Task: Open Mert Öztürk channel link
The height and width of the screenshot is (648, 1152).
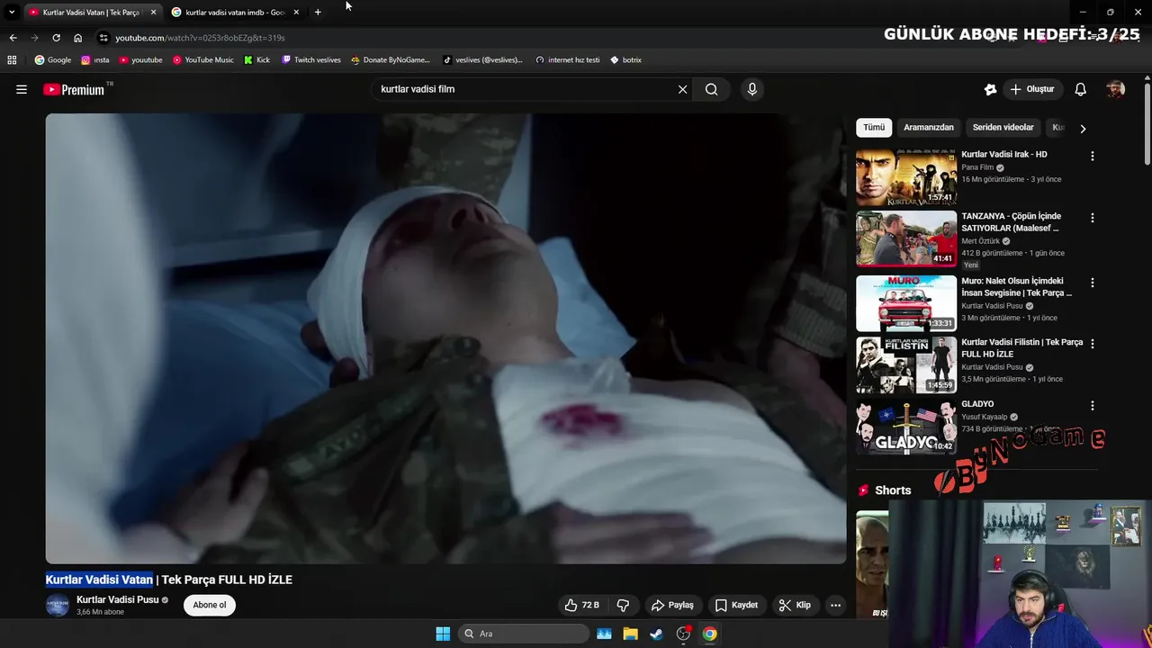Action: (x=982, y=241)
